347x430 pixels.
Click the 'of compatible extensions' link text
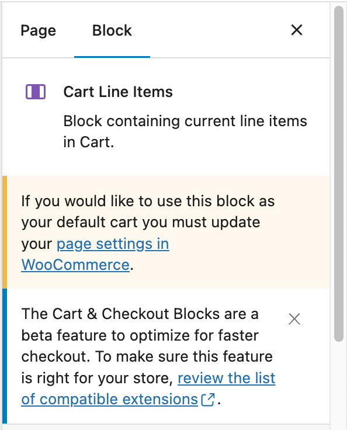pyautogui.click(x=110, y=399)
